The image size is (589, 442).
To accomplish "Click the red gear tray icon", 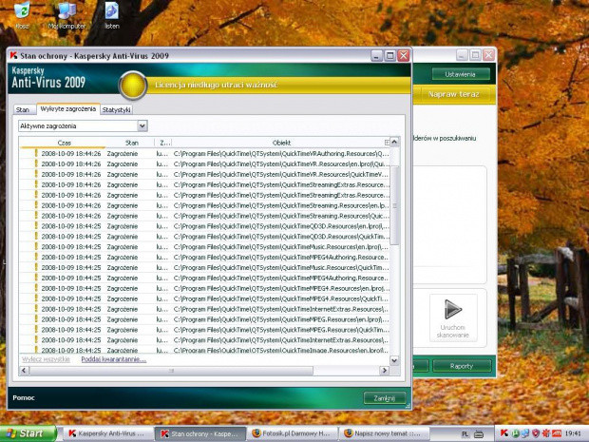I will click(x=546, y=433).
